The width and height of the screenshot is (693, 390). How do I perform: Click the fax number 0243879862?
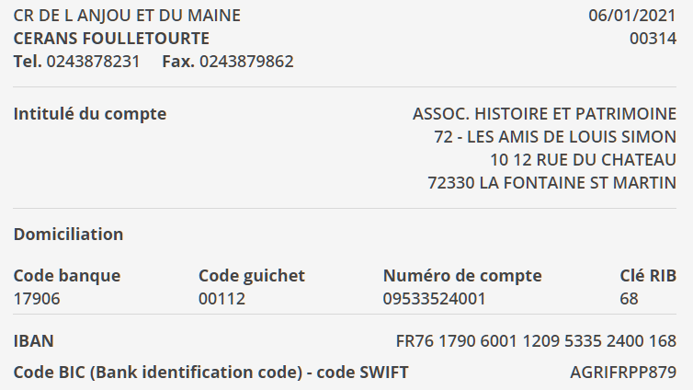click(x=246, y=62)
